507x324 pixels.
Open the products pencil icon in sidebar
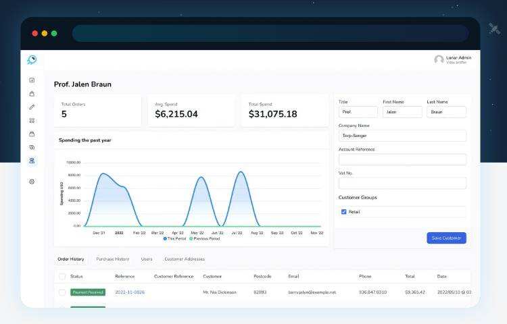pyautogui.click(x=32, y=107)
